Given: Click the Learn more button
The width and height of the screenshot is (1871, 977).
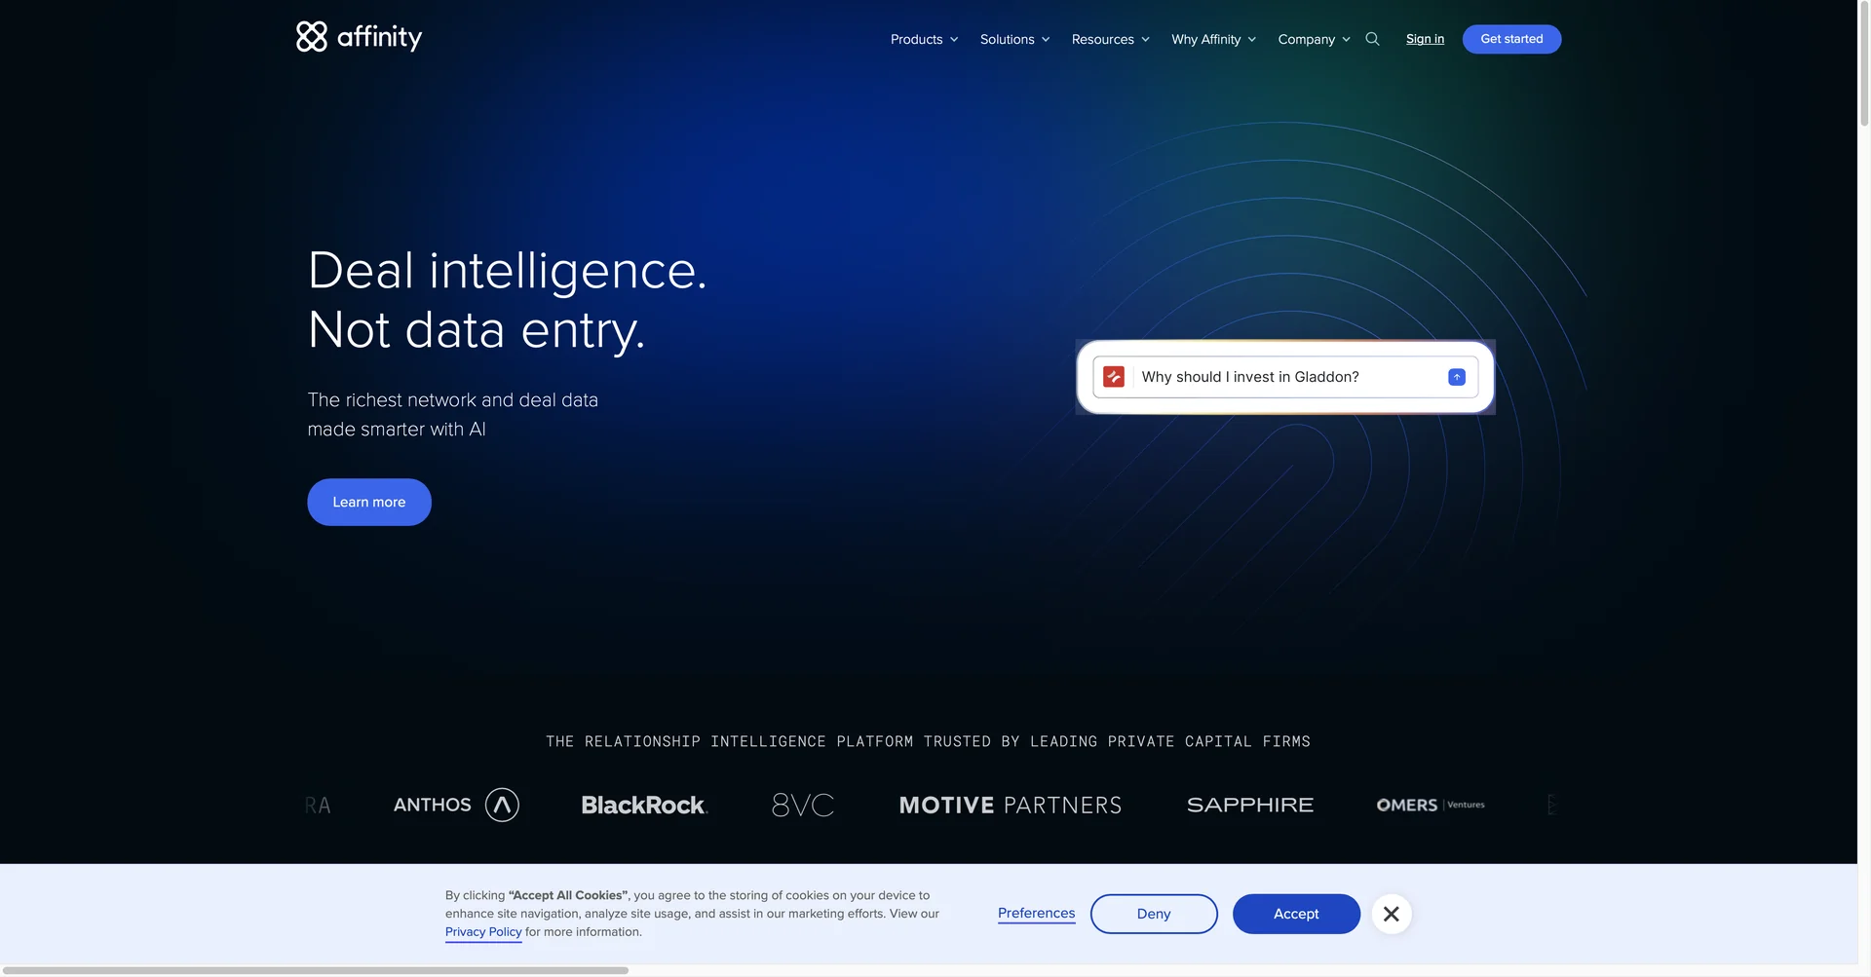Looking at the screenshot, I should (x=369, y=502).
